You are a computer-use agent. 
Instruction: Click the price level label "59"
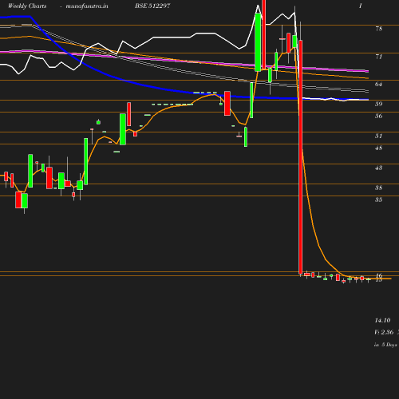(379, 104)
